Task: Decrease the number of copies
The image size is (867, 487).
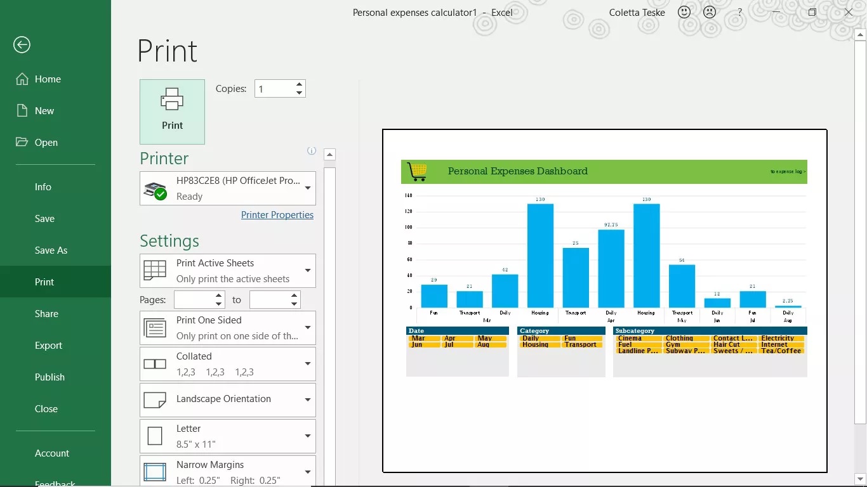Action: [299, 93]
